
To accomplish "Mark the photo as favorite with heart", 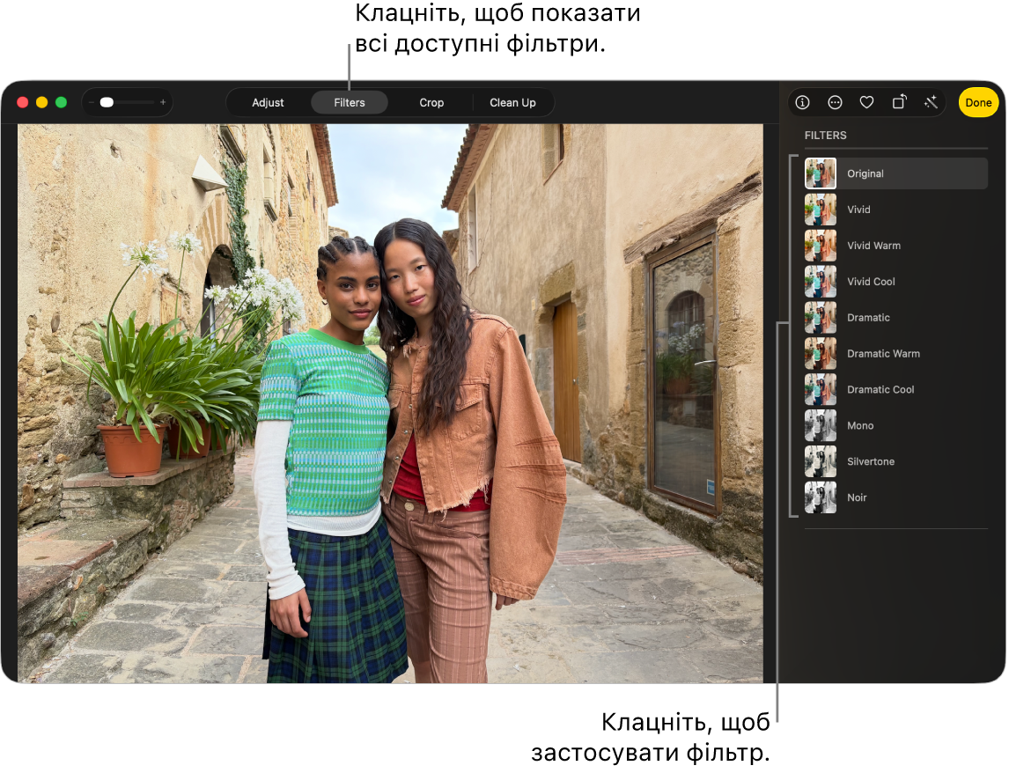I will [x=866, y=103].
